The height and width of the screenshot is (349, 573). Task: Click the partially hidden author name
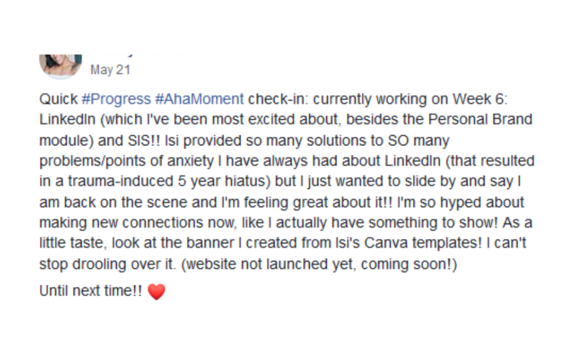pyautogui.click(x=151, y=55)
